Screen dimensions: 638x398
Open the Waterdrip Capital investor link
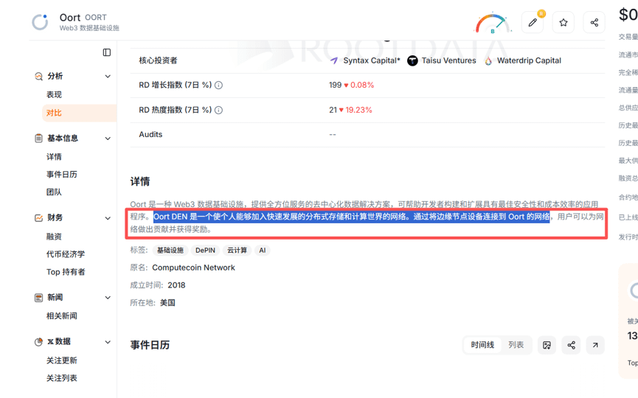tap(529, 60)
